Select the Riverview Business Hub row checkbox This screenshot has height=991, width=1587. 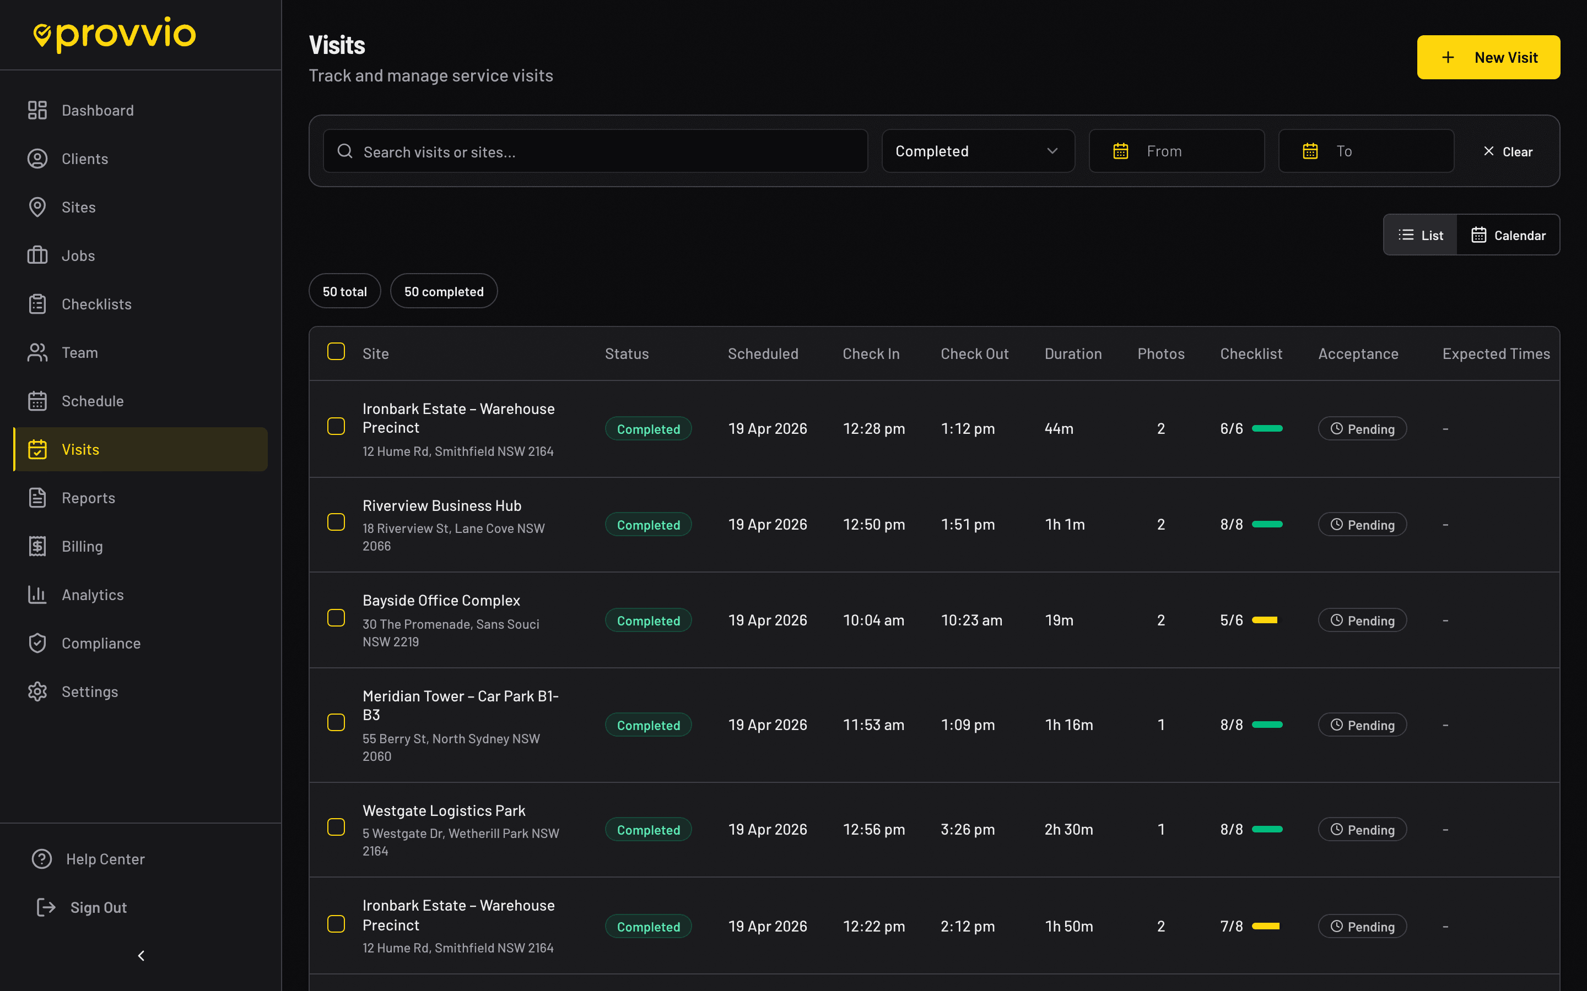(x=336, y=522)
